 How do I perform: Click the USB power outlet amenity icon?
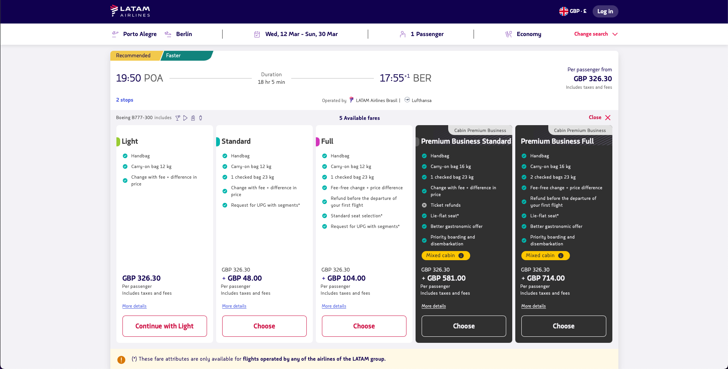(201, 118)
